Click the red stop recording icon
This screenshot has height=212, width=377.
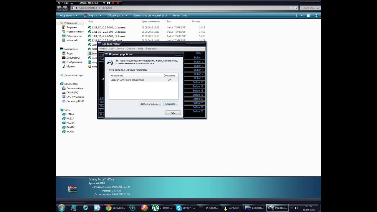click(x=118, y=3)
